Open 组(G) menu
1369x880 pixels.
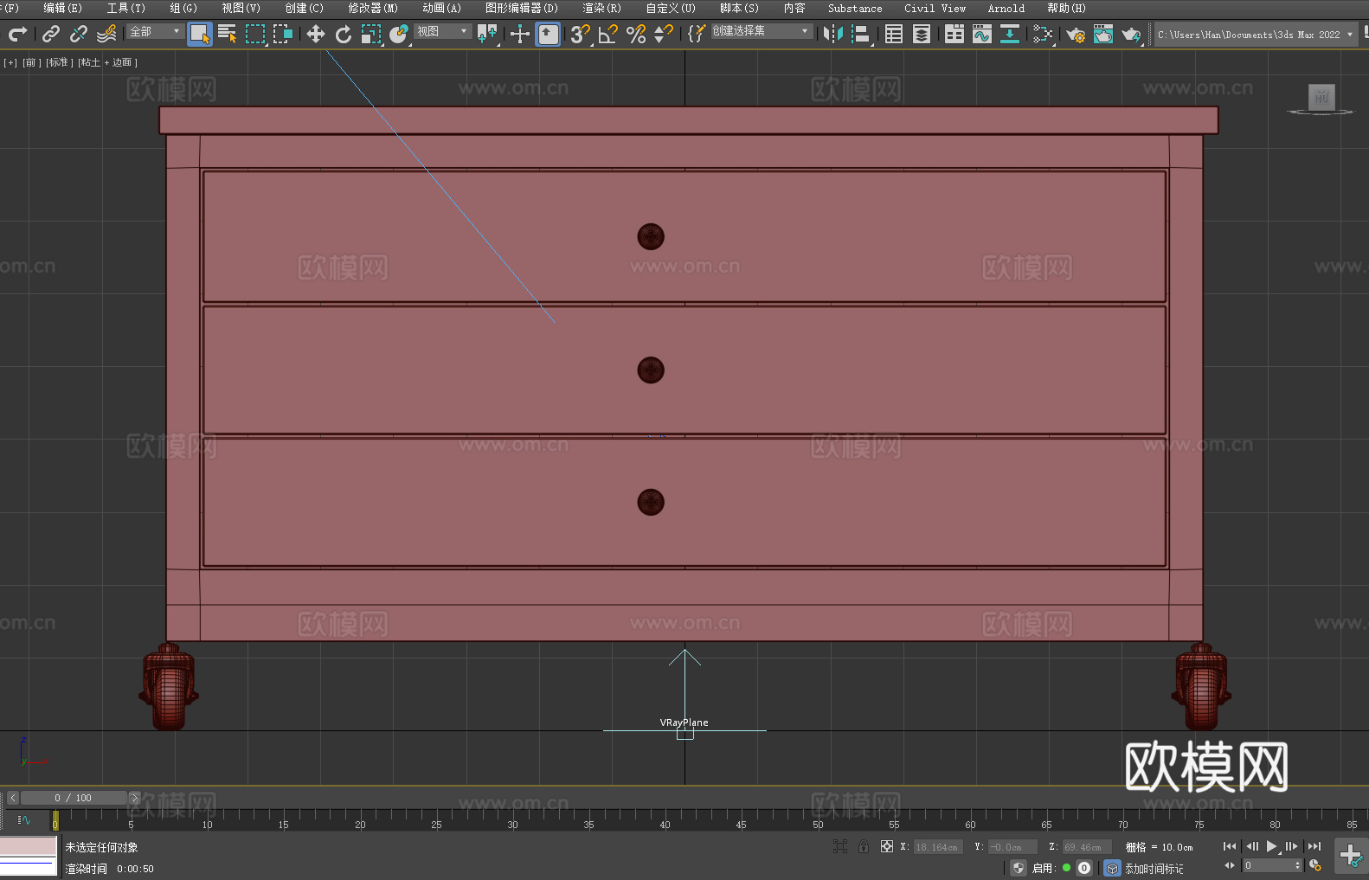(183, 8)
